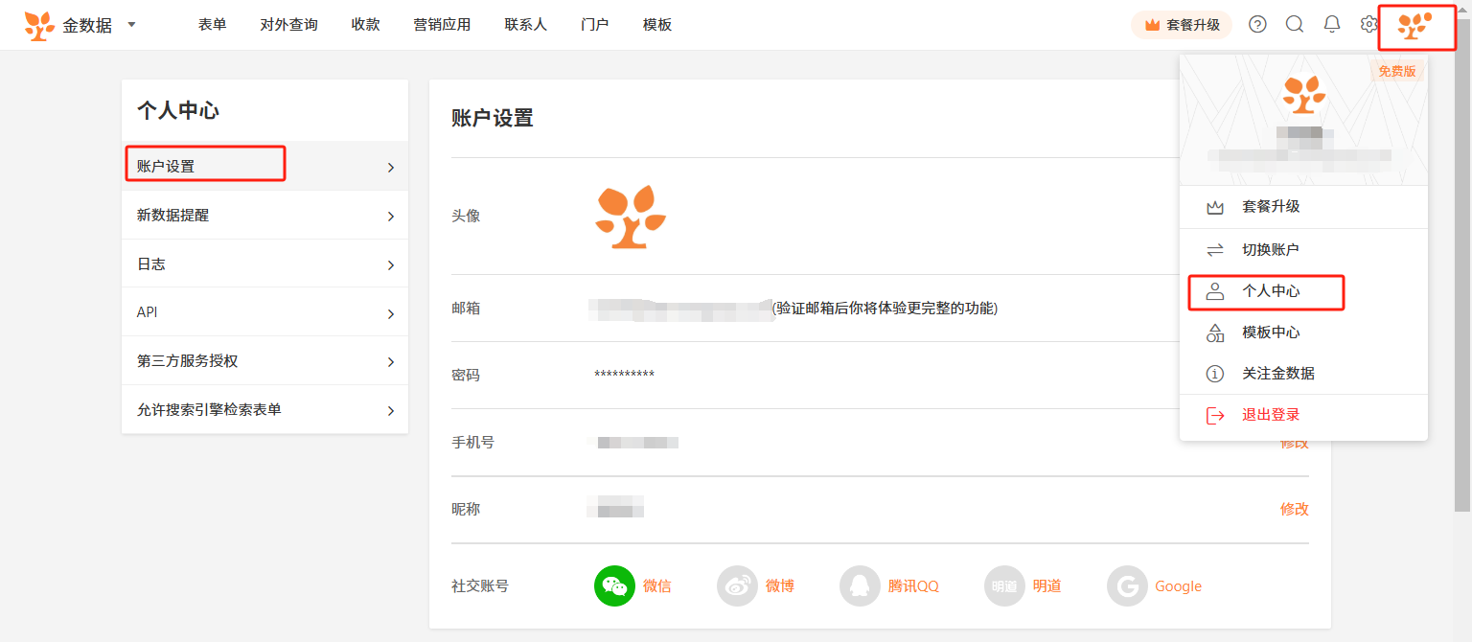Open the 联系人 menu
Screen dimensions: 1472x642
pos(525,25)
